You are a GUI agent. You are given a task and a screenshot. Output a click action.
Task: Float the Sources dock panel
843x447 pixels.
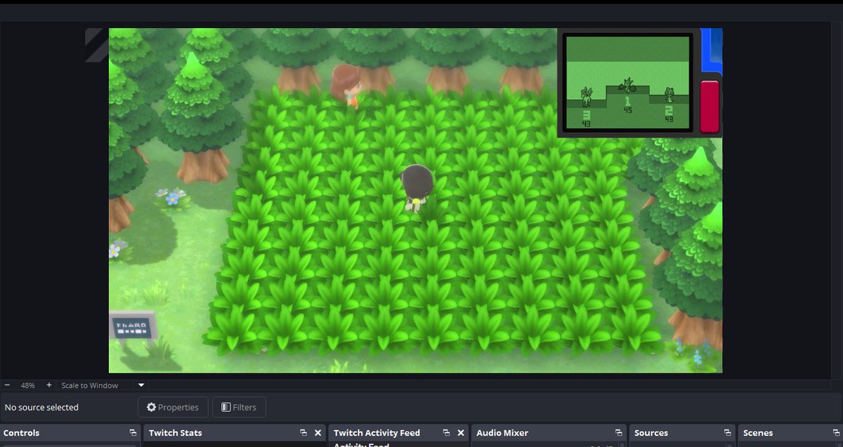tap(727, 433)
